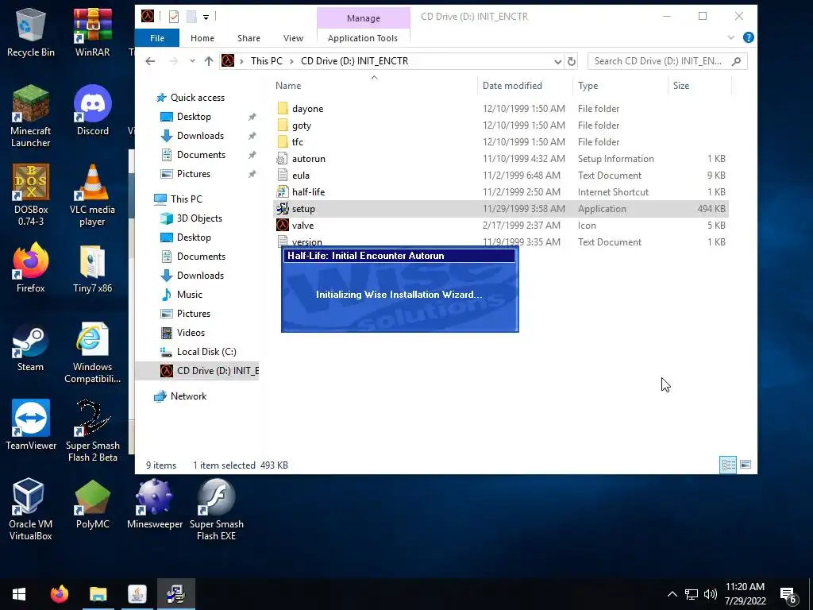Launch PolyMC desktop shortcut
Viewport: 813px width, 610px height.
[92, 504]
